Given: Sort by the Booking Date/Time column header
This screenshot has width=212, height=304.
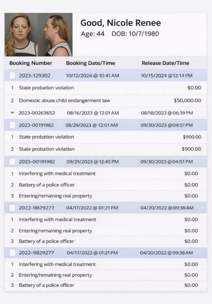Looking at the screenshot, I should [x=90, y=63].
